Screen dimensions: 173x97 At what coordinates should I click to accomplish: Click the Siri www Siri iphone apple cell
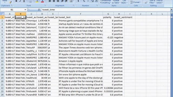click(x=81, y=75)
